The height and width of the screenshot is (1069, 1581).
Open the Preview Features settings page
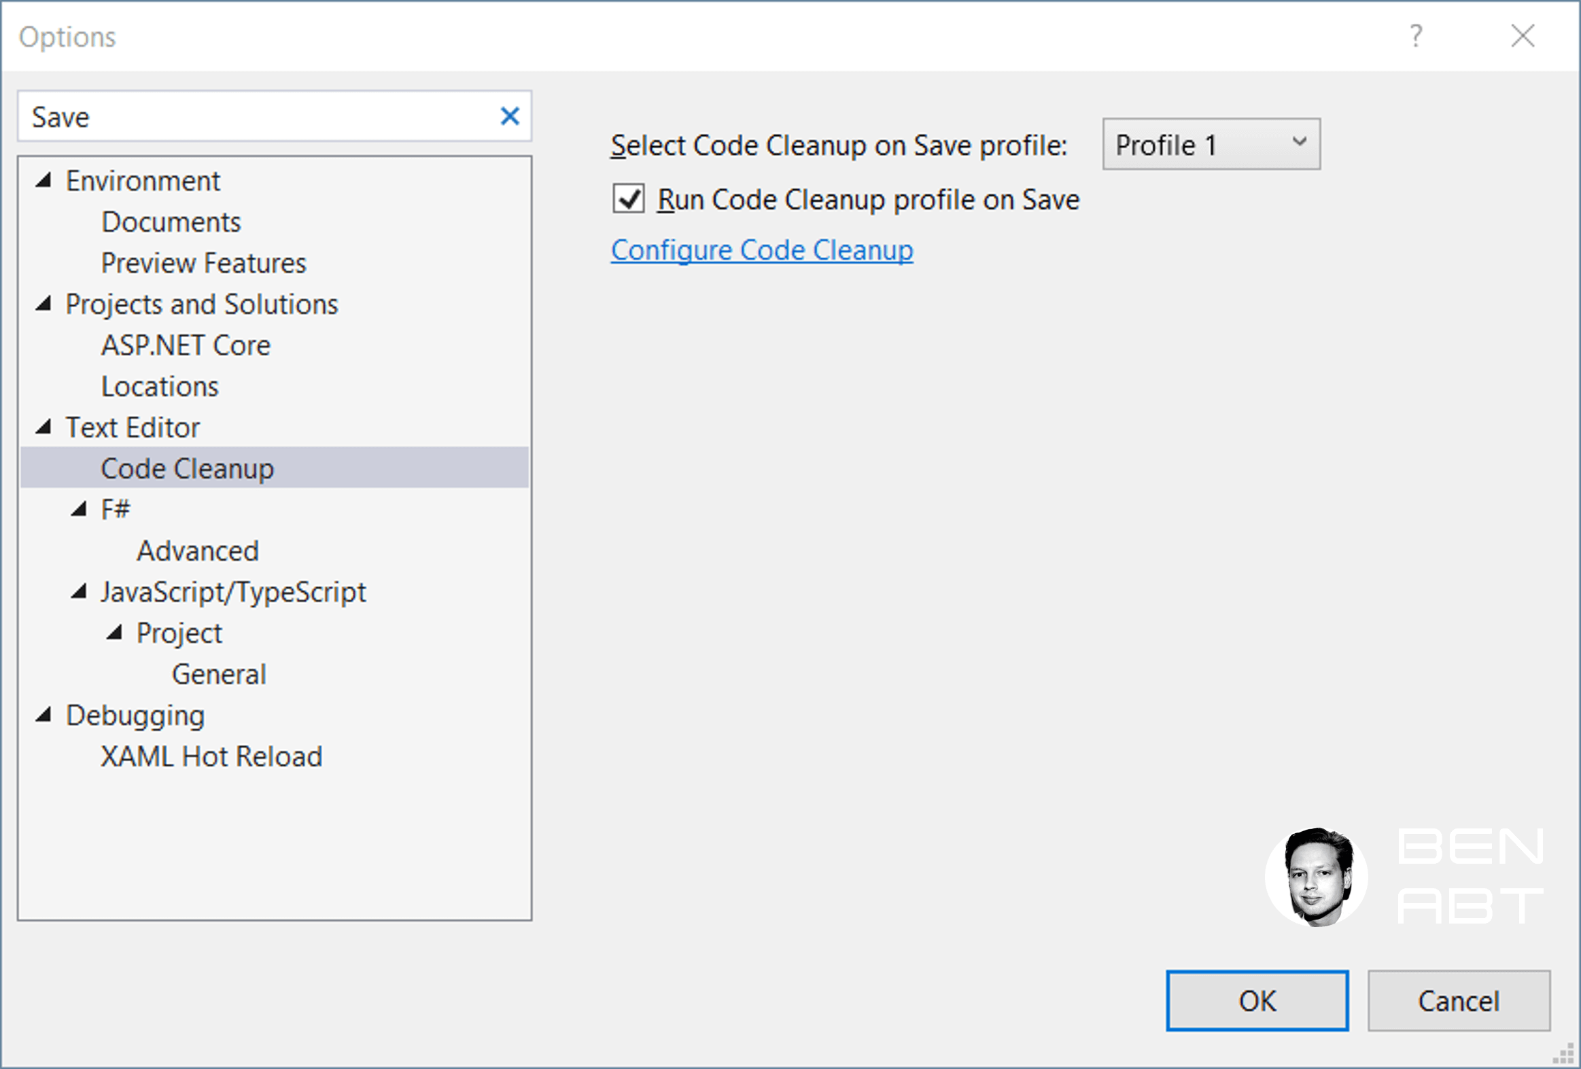coord(203,263)
